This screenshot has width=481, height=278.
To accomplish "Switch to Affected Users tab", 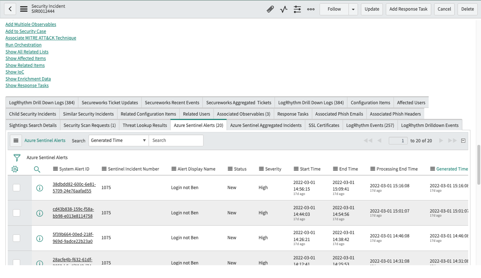I will point(411,102).
